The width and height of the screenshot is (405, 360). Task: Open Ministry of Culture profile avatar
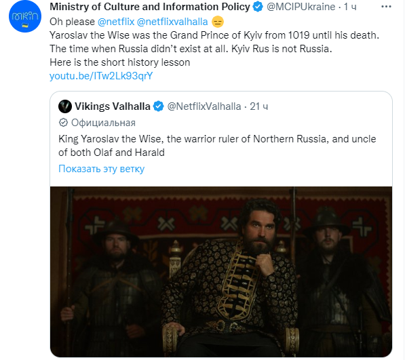tap(25, 16)
